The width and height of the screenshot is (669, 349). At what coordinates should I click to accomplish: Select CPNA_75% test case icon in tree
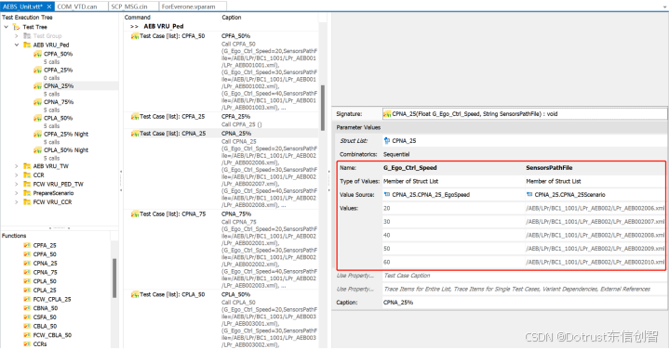coord(37,102)
